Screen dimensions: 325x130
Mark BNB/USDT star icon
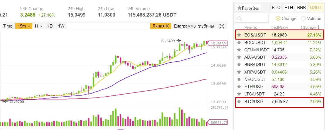click(x=239, y=65)
